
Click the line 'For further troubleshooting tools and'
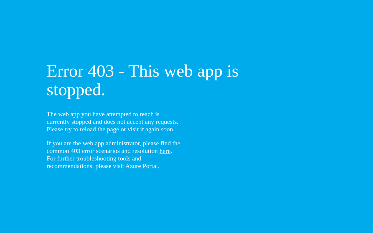point(94,158)
